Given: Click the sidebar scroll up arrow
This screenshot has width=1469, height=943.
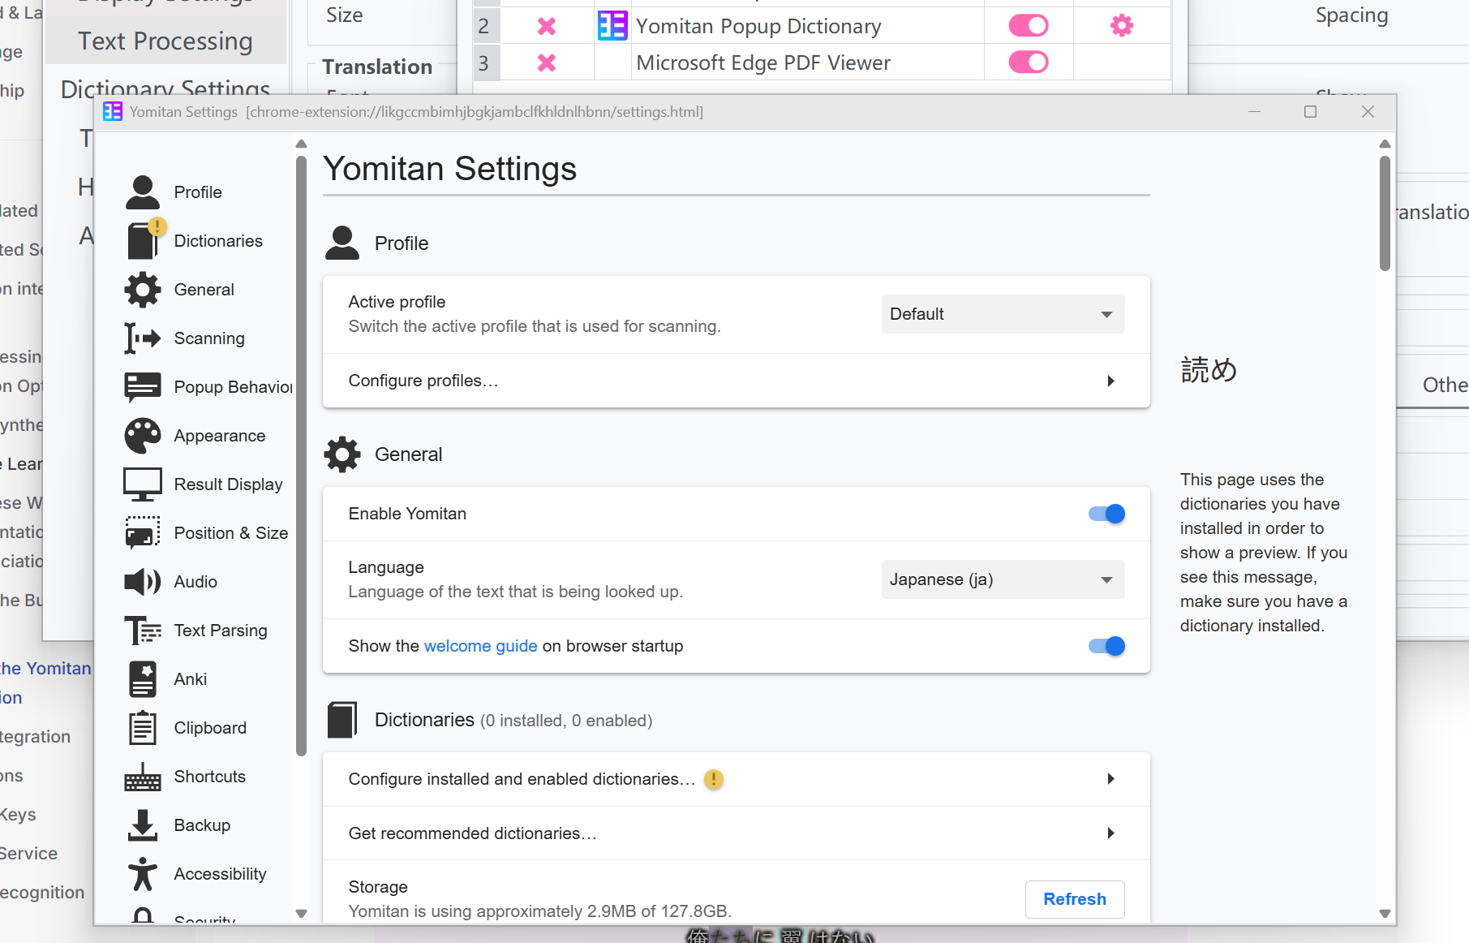Looking at the screenshot, I should tap(301, 144).
